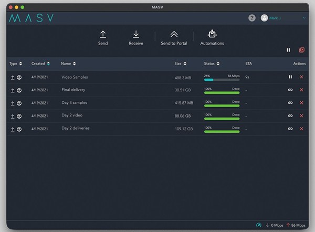Image resolution: width=315 pixels, height=232 pixels.
Task: Open Send to Portal
Action: point(174,35)
